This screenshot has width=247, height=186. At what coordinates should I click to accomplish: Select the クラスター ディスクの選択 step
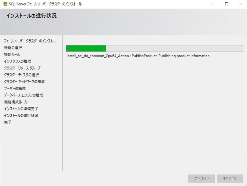pos(21,75)
